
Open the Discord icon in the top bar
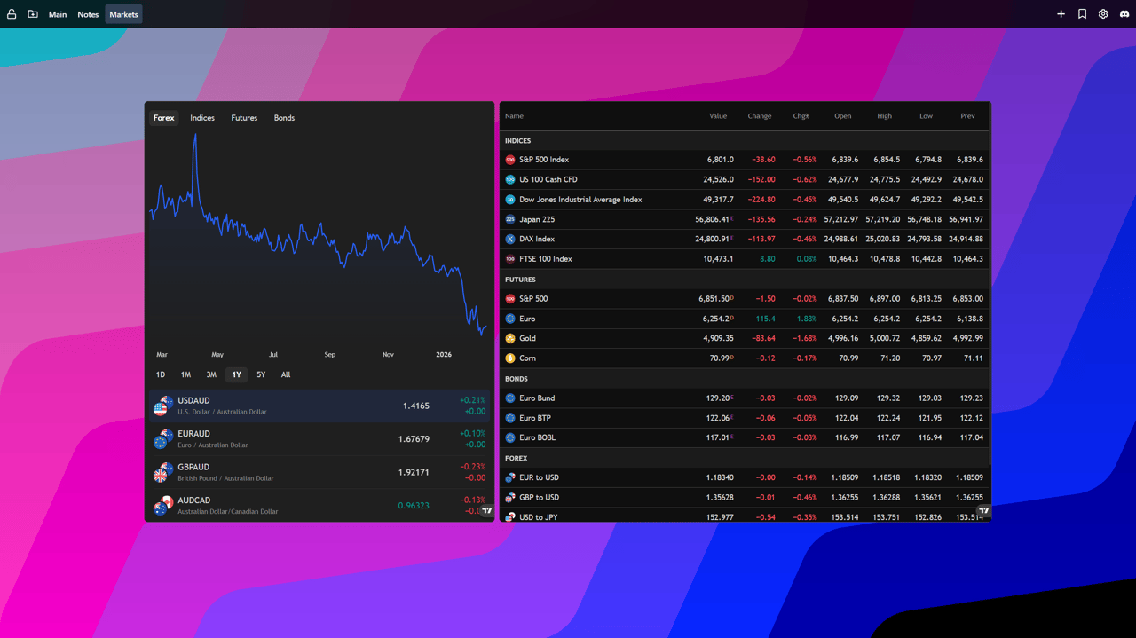pyautogui.click(x=1123, y=14)
